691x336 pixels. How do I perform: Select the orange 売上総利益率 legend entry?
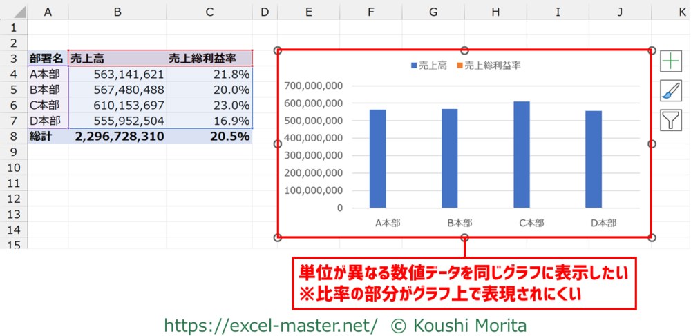click(488, 66)
